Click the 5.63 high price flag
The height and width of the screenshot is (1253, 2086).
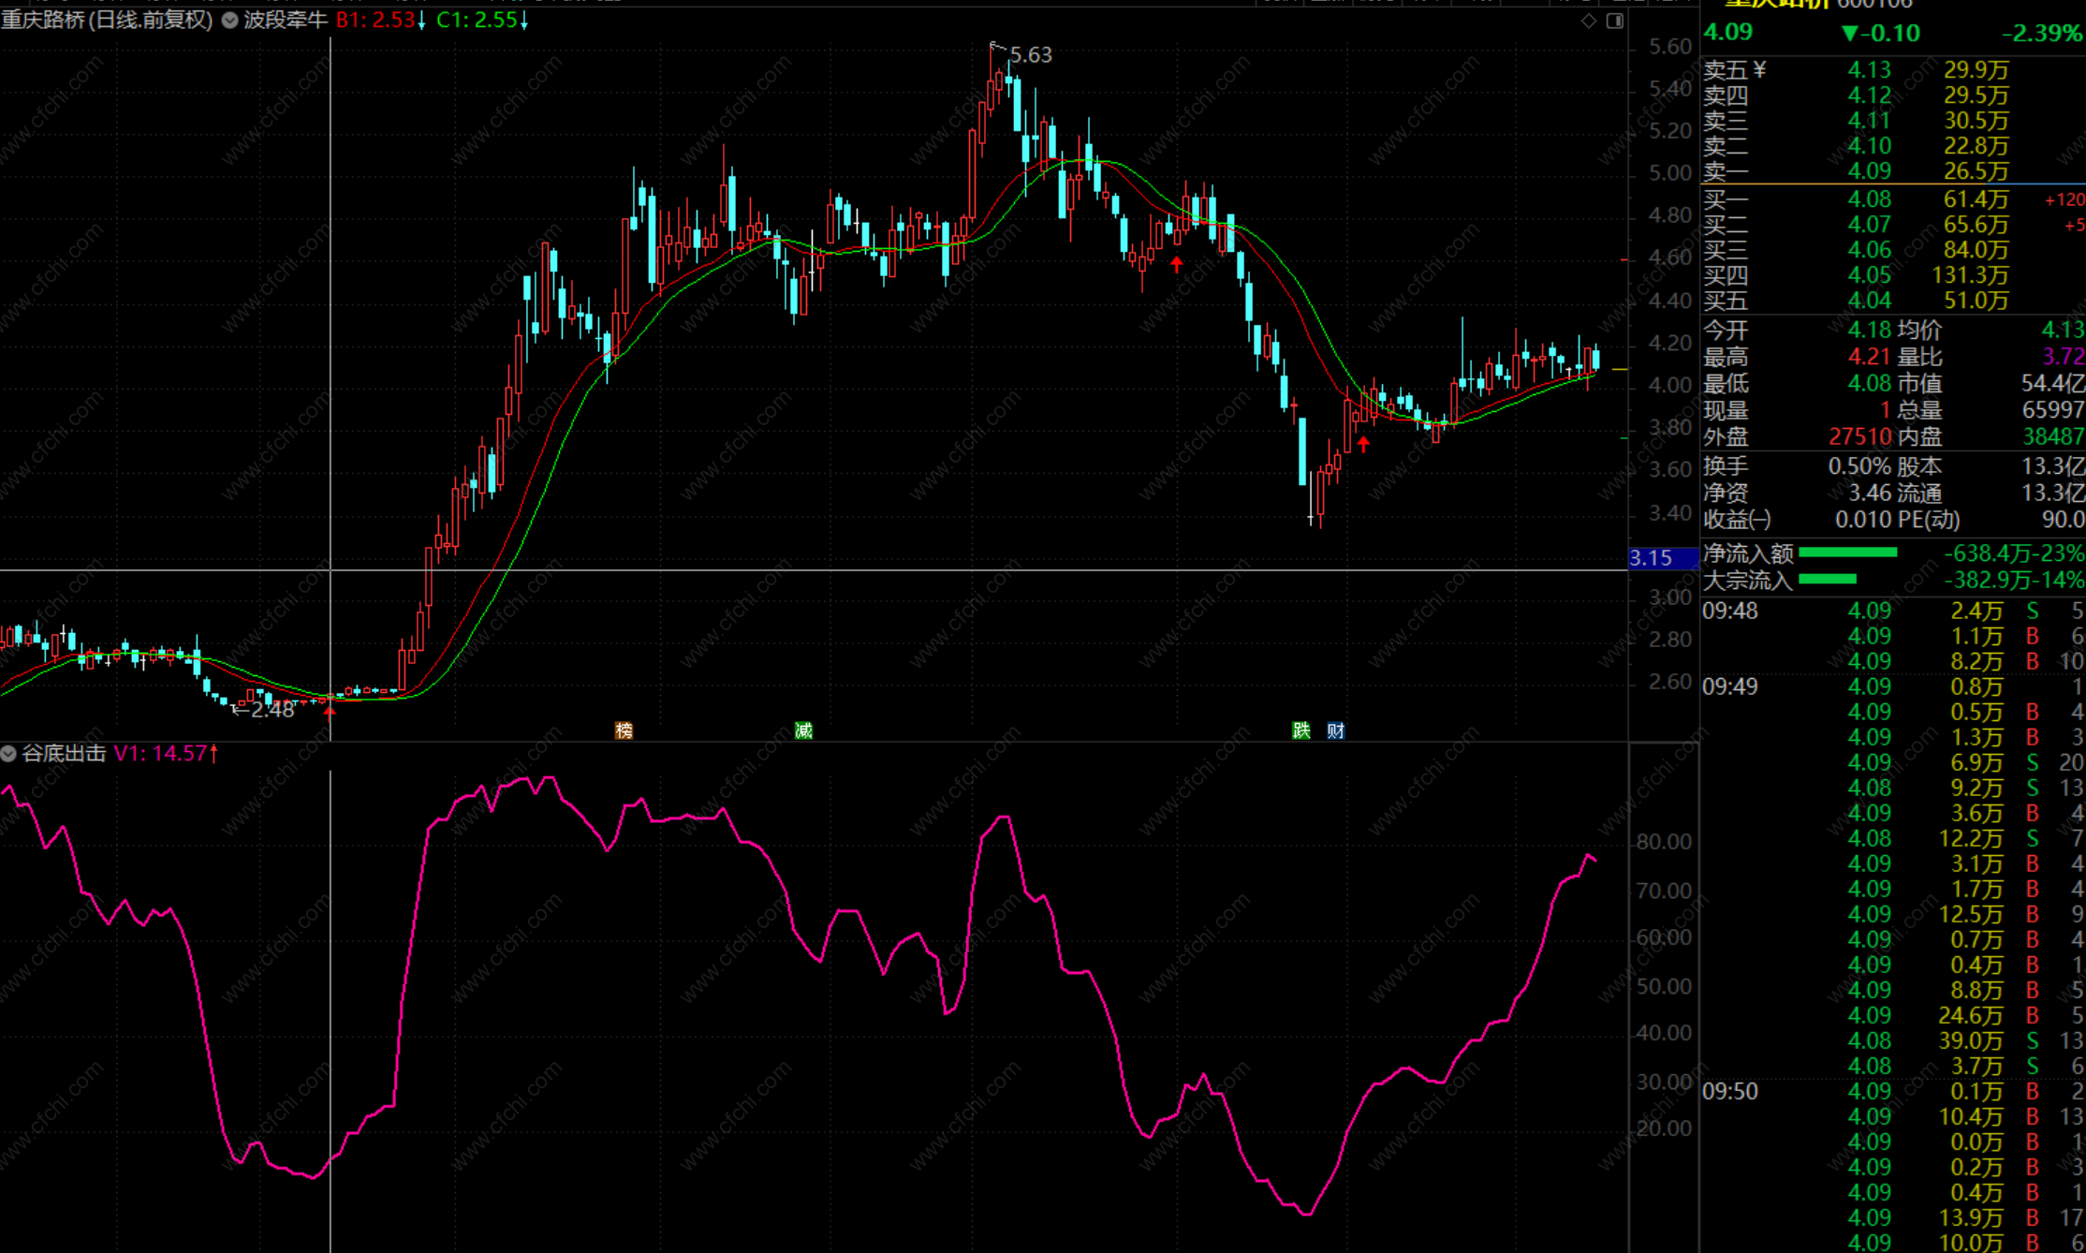coord(1030,55)
